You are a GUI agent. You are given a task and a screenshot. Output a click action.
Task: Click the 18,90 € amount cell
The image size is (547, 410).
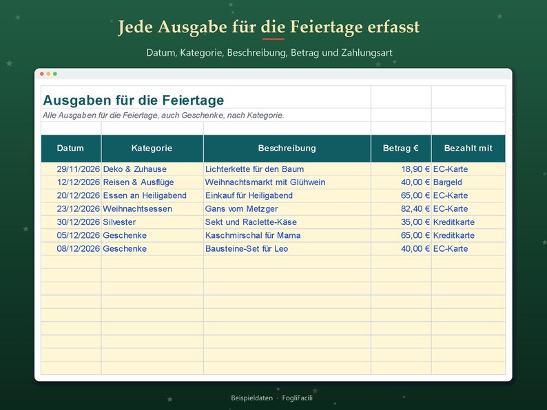[x=401, y=169]
